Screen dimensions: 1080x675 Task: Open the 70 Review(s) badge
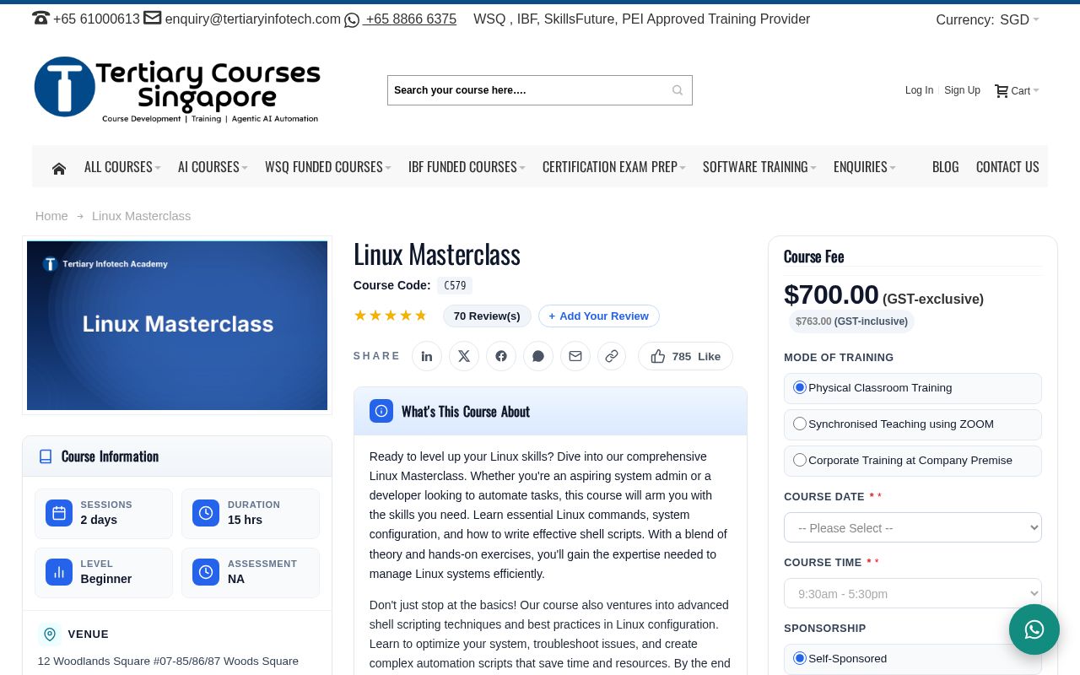click(487, 316)
